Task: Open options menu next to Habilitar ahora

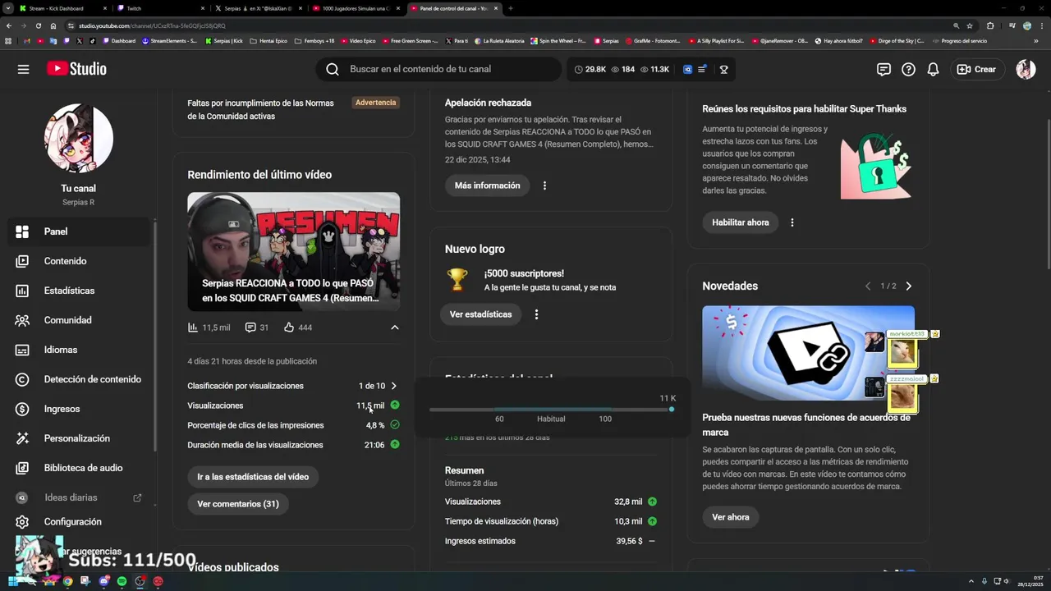Action: [x=792, y=222]
